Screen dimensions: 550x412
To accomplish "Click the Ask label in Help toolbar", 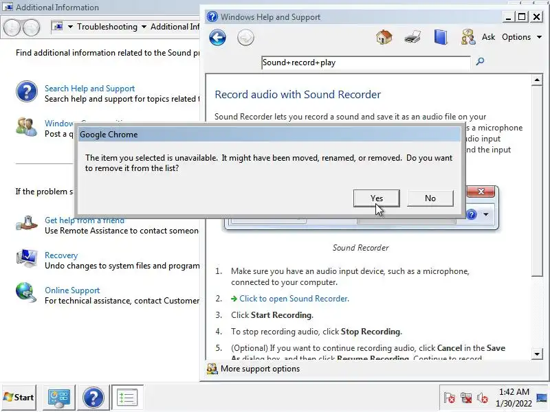I will click(488, 37).
